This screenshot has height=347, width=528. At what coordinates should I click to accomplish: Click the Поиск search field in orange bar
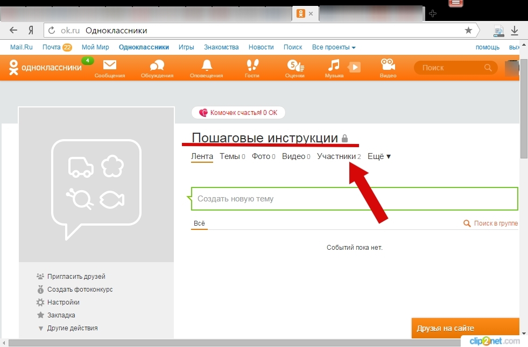pos(455,68)
